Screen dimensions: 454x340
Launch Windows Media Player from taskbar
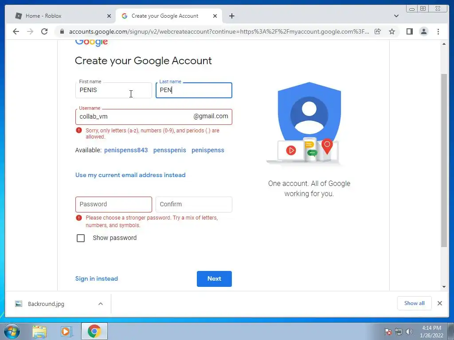(66, 332)
